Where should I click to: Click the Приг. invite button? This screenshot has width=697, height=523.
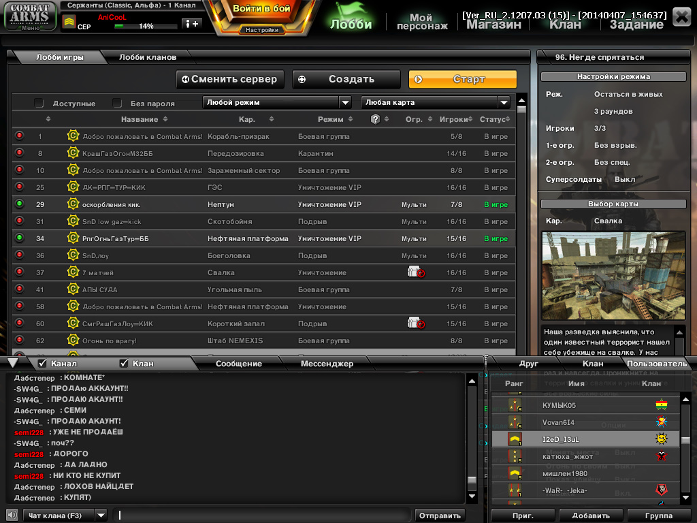point(523,516)
